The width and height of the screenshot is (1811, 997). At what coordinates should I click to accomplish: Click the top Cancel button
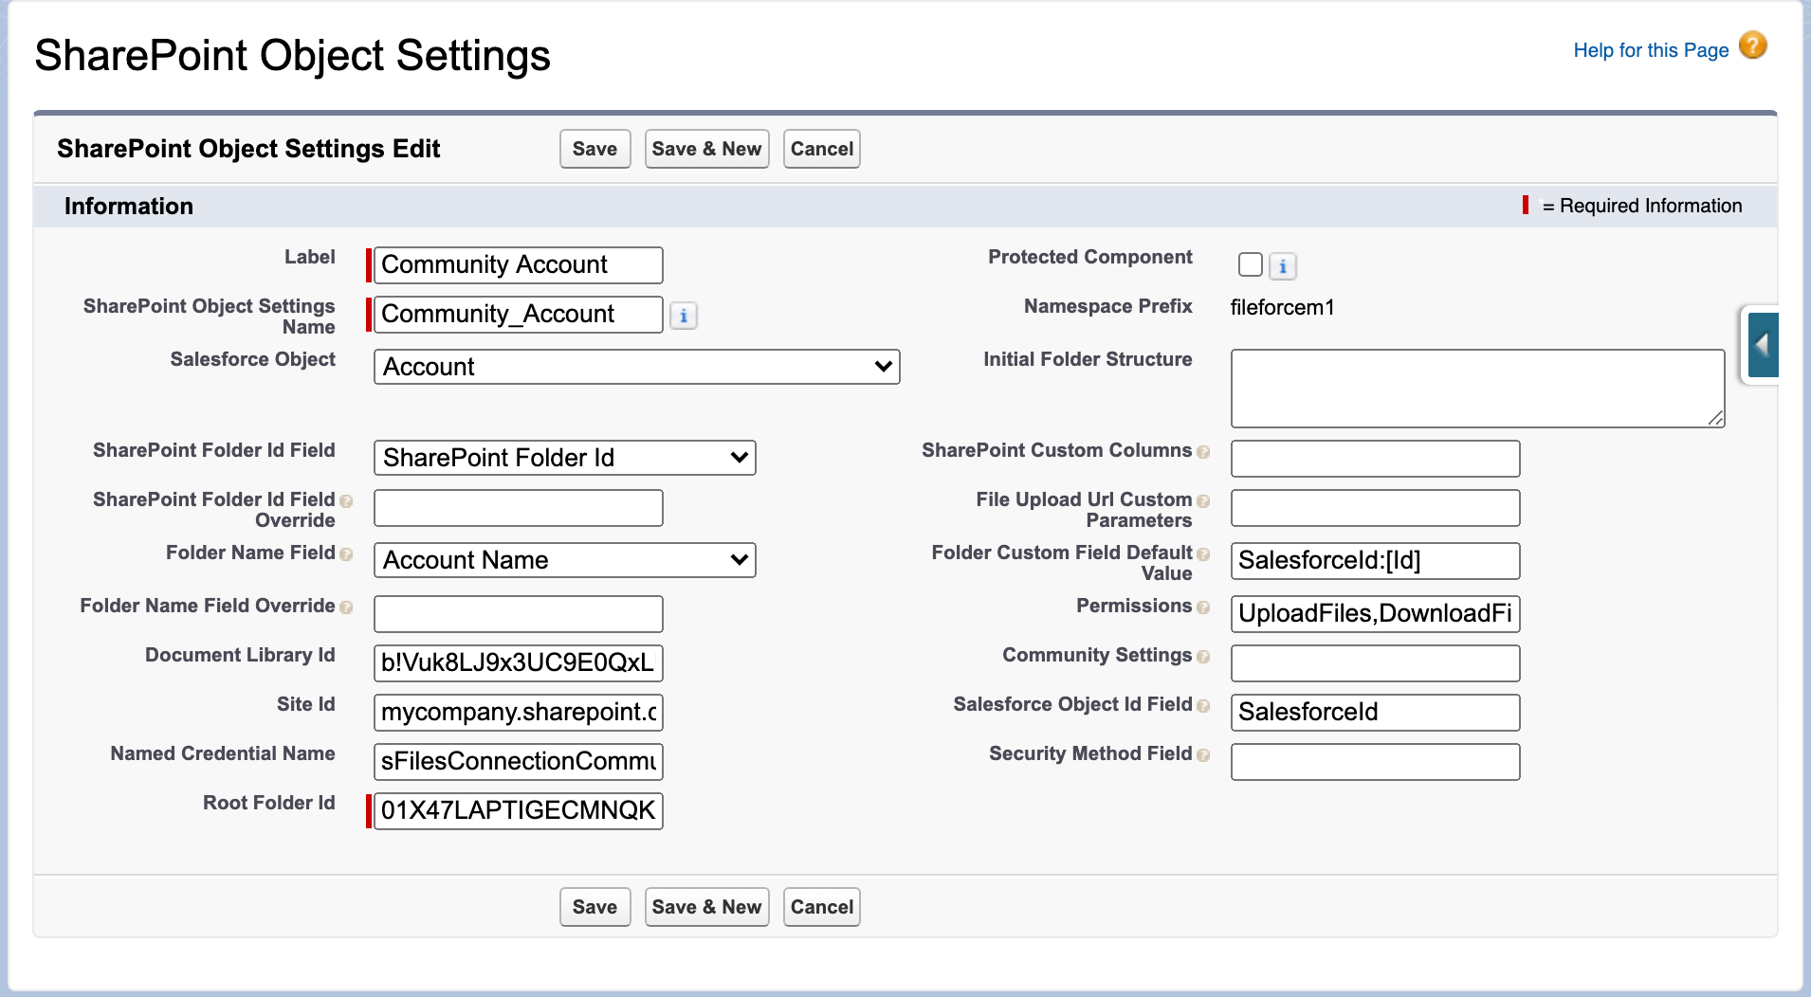821,149
